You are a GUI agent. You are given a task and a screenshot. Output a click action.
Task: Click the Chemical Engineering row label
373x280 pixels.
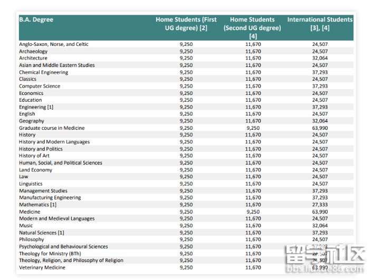pos(43,72)
